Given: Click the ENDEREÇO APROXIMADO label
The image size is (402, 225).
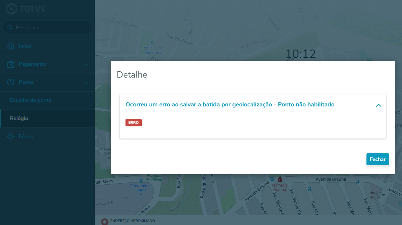Looking at the screenshot, I should (133, 221).
